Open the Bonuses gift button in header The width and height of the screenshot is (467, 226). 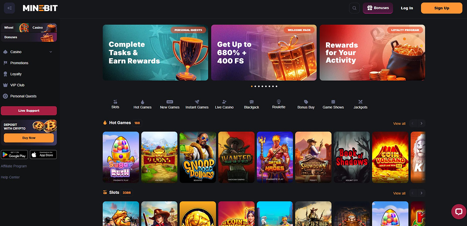378,8
